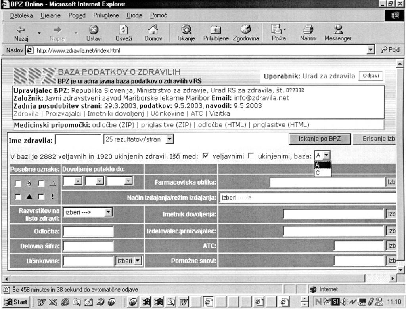The height and width of the screenshot is (309, 406).
Task: Open Zgodovina history toolbar icon
Action: [x=246, y=33]
